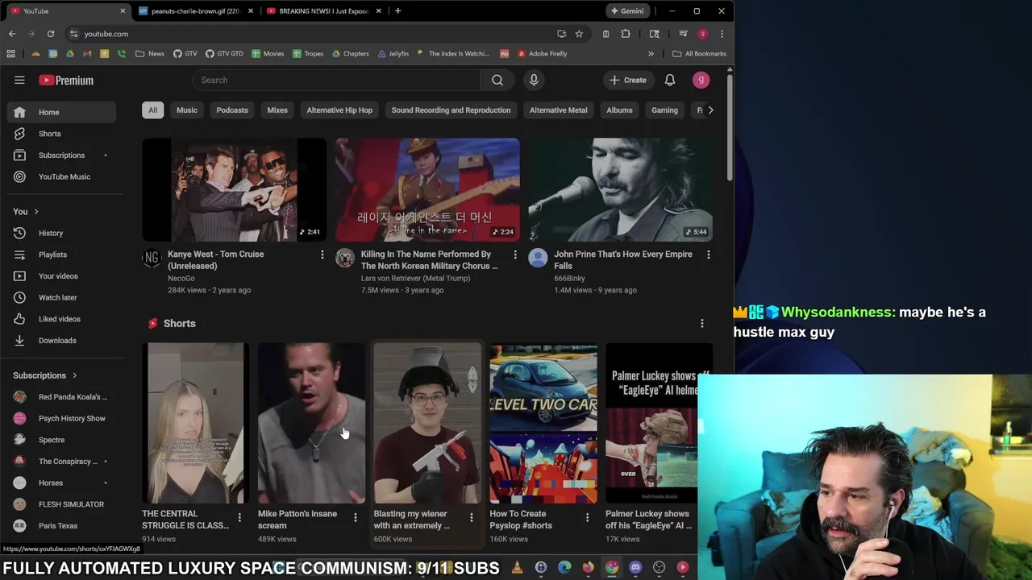Reload the page with browser refresh icon
1032x580 pixels.
point(51,34)
